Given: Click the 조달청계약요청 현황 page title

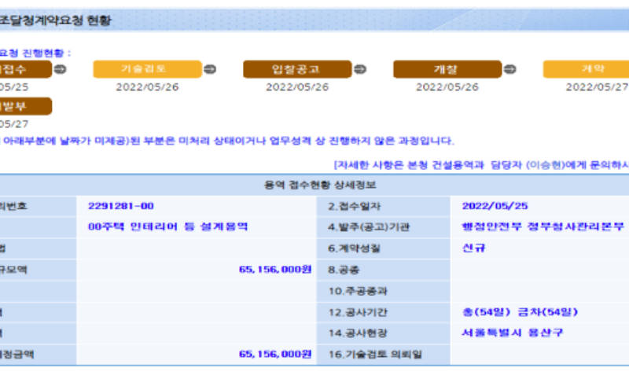Looking at the screenshot, I should (55, 20).
